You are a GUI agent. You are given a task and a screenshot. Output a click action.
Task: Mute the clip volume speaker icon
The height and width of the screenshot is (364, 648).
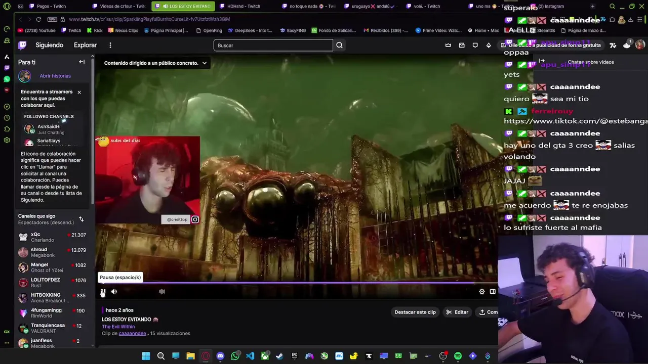pos(114,292)
